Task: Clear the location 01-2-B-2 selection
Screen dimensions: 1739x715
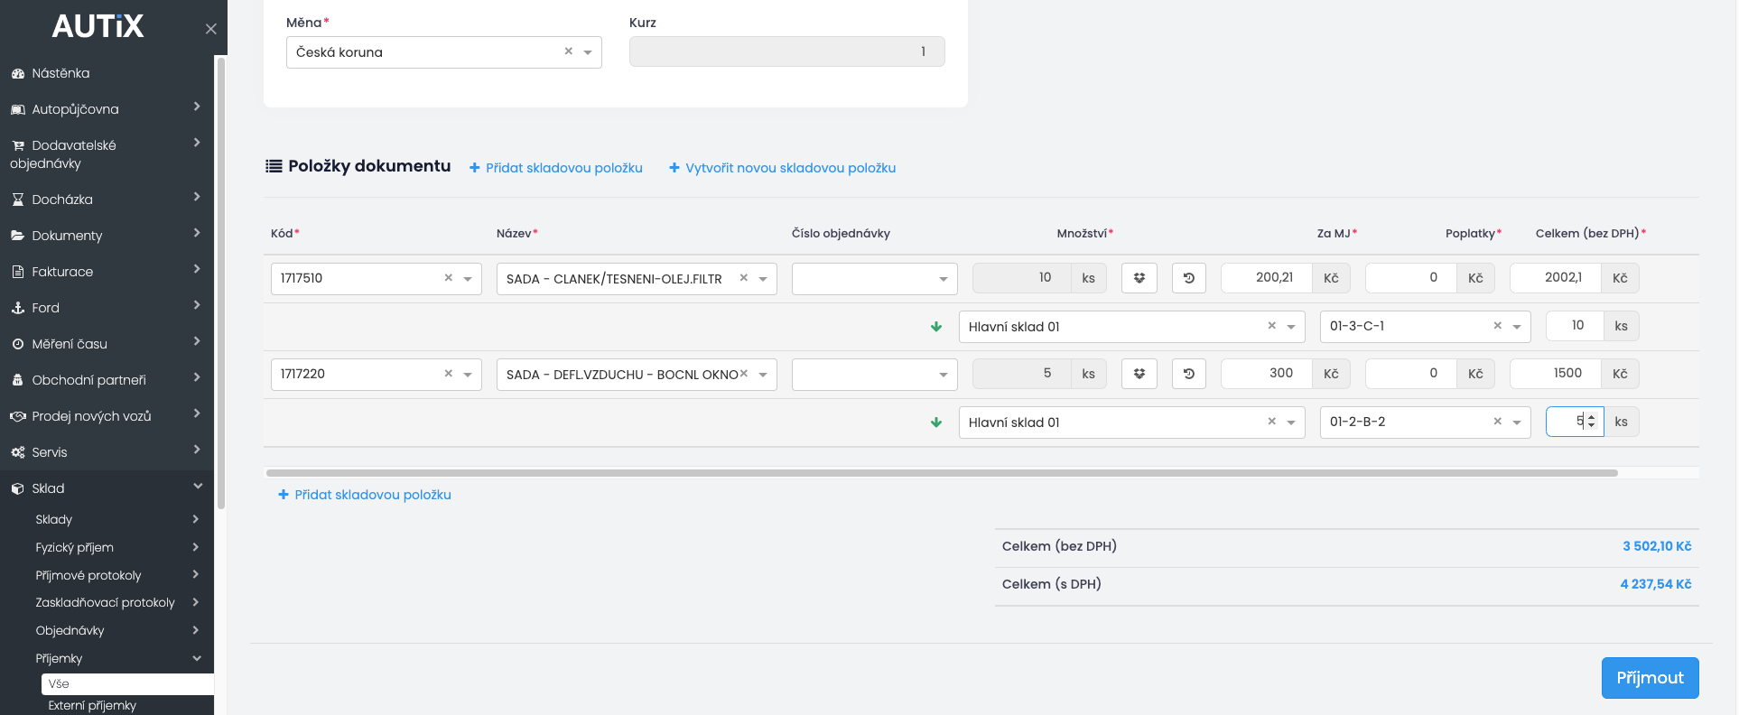Action: coord(1497,422)
